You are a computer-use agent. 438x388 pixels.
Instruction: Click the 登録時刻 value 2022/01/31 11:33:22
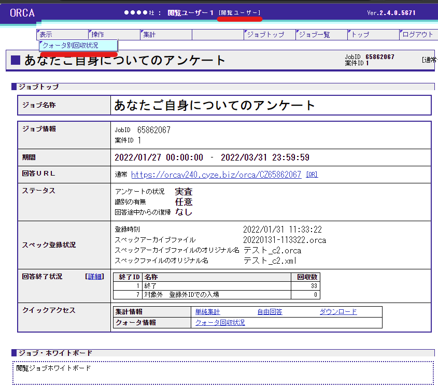[x=282, y=229]
